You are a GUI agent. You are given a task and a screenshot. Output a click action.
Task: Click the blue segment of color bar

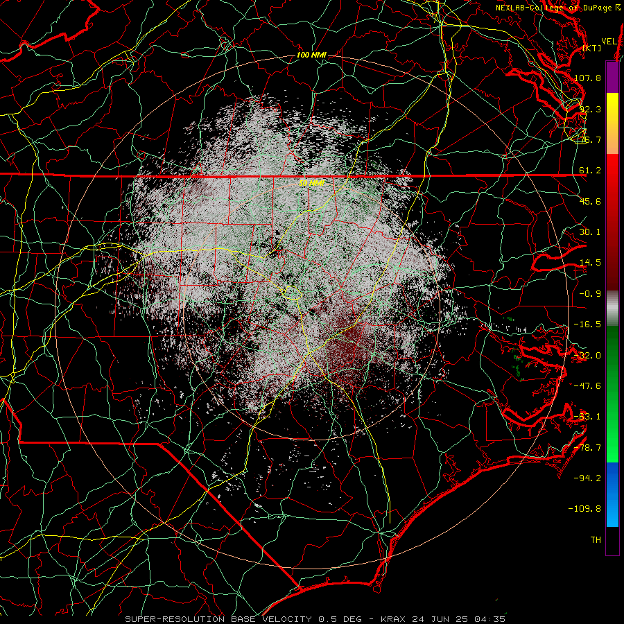[x=612, y=494]
